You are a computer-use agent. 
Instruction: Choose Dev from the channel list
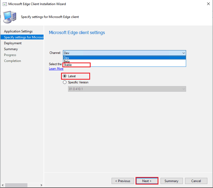click(125, 58)
